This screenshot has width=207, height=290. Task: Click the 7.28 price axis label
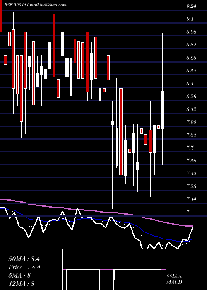(191, 186)
